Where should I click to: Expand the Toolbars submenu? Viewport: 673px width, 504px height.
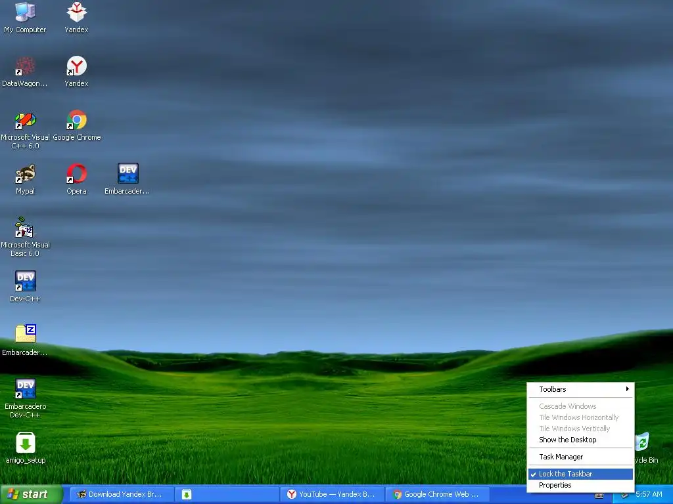click(580, 389)
